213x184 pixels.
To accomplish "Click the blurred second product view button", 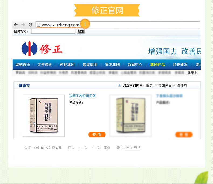I will point(184,135).
